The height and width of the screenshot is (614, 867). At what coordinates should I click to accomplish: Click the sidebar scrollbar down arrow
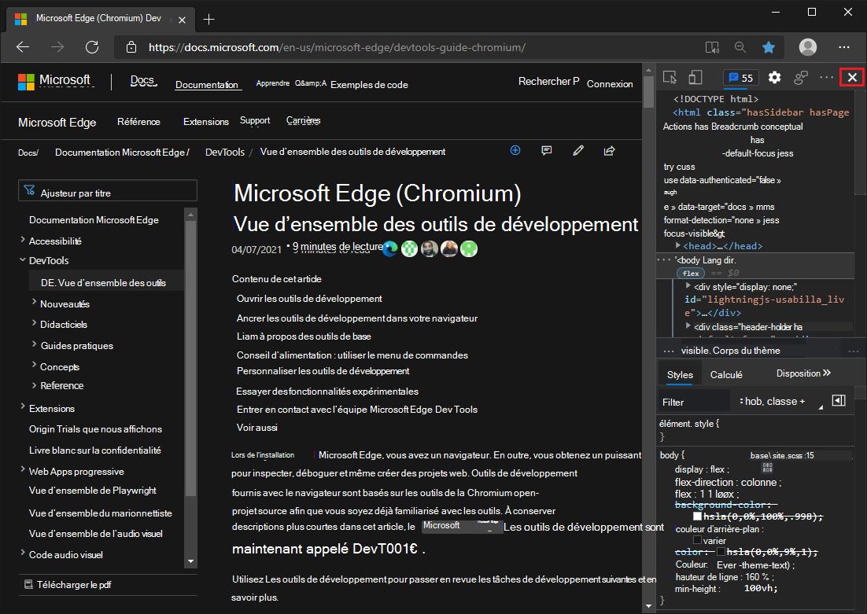190,561
